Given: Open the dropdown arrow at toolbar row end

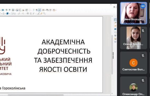Looking at the screenshot, I should pyautogui.click(x=56, y=10).
